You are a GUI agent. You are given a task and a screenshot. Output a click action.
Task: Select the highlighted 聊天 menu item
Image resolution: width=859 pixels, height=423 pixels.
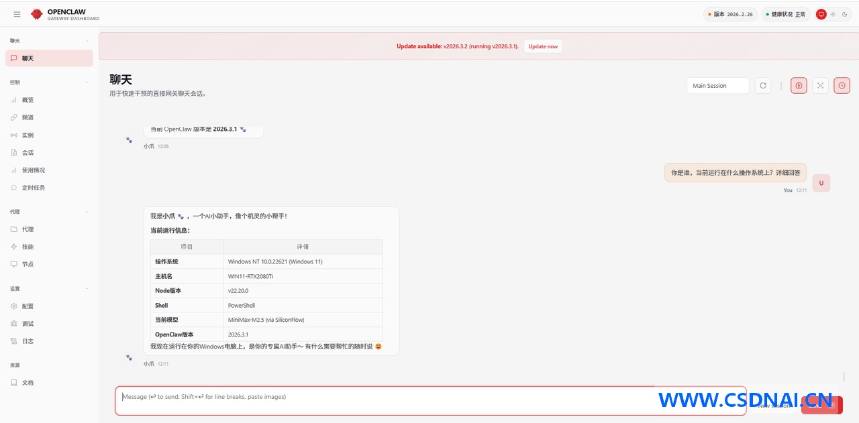pos(49,58)
